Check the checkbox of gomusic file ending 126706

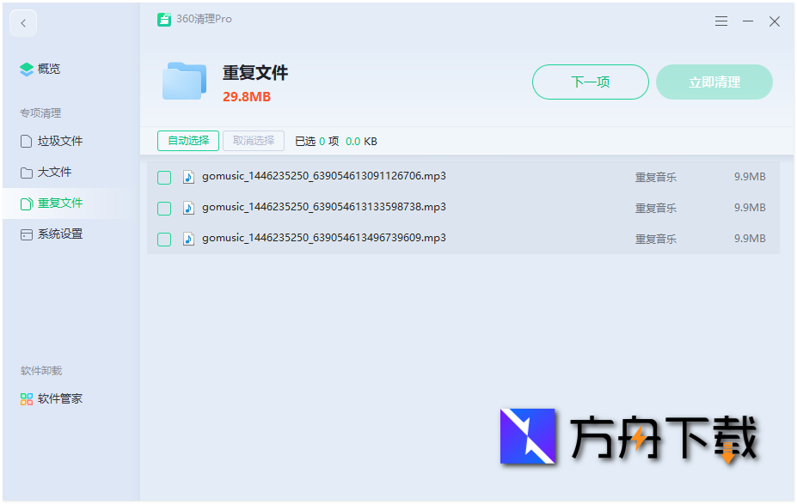point(163,177)
